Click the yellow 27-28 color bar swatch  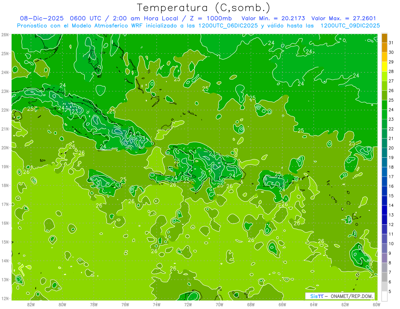[x=384, y=76]
